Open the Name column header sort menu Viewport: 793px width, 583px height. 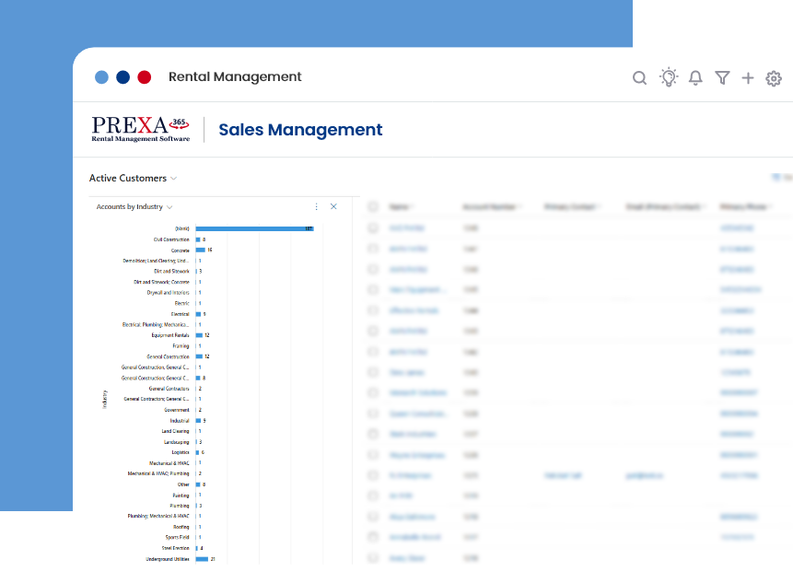click(401, 207)
